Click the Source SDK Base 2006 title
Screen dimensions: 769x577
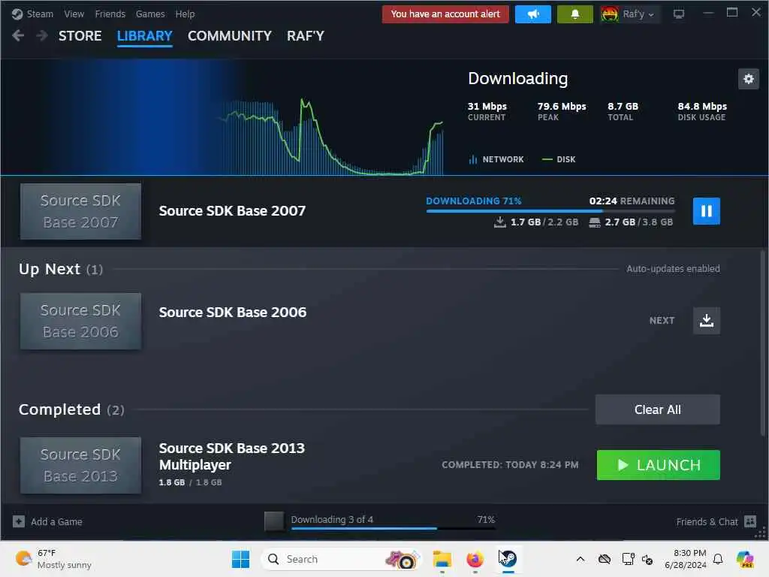tap(233, 312)
